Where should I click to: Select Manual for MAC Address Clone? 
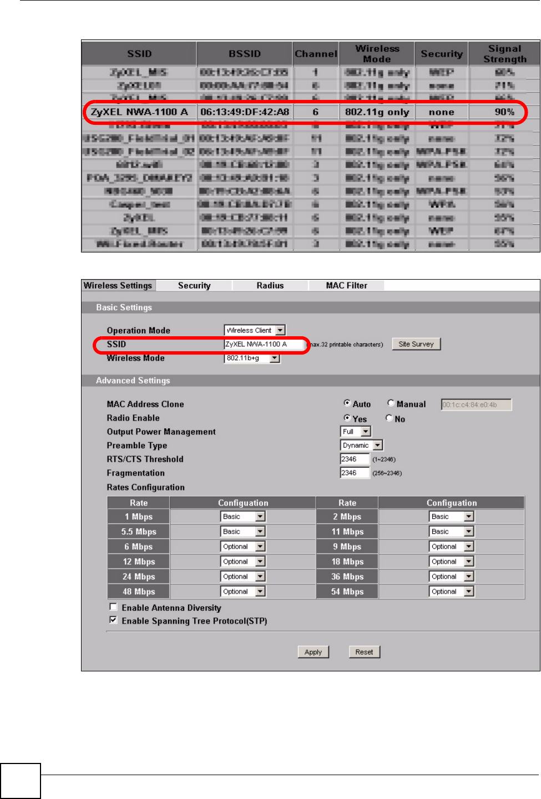[391, 403]
